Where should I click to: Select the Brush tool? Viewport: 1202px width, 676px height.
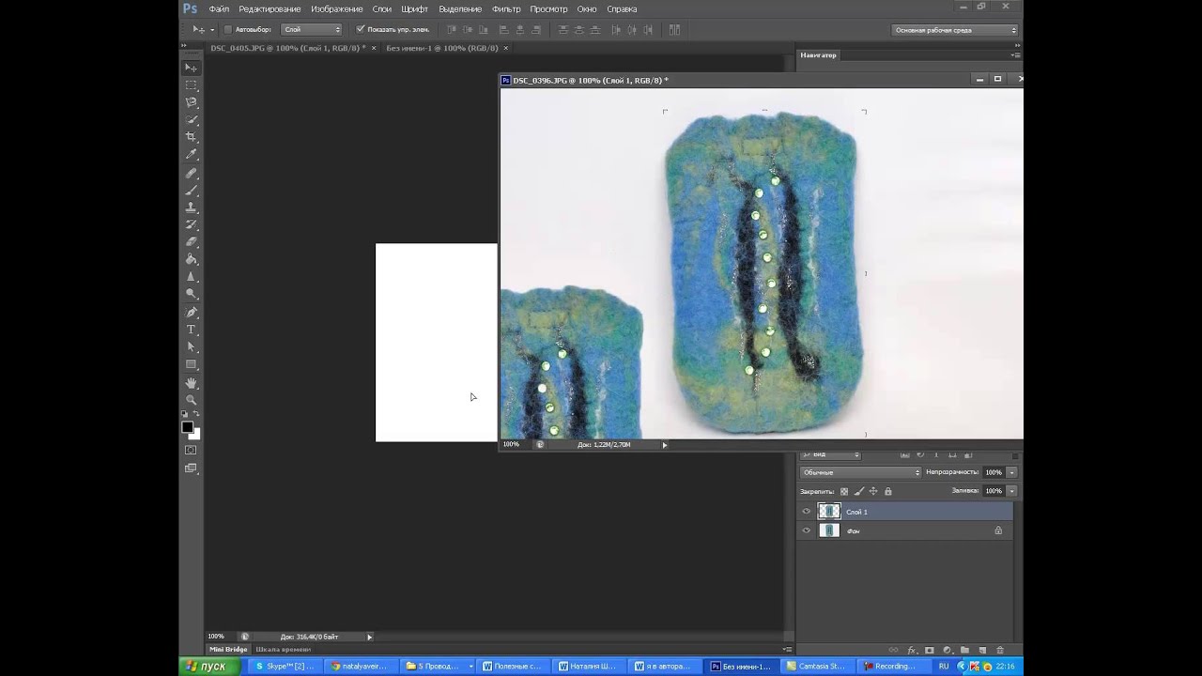tap(191, 191)
